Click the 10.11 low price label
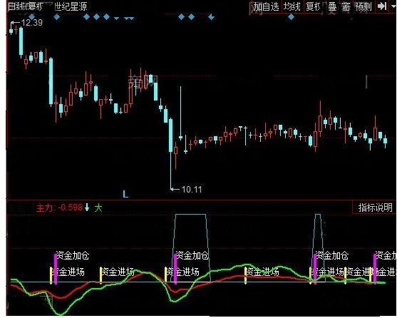397x318 pixels. pyautogui.click(x=192, y=190)
